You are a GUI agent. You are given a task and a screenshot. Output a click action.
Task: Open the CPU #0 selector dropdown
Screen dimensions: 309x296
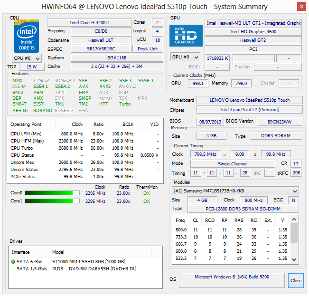click(27, 58)
